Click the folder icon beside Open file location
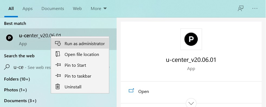This screenshot has width=266, height=107. [58, 54]
